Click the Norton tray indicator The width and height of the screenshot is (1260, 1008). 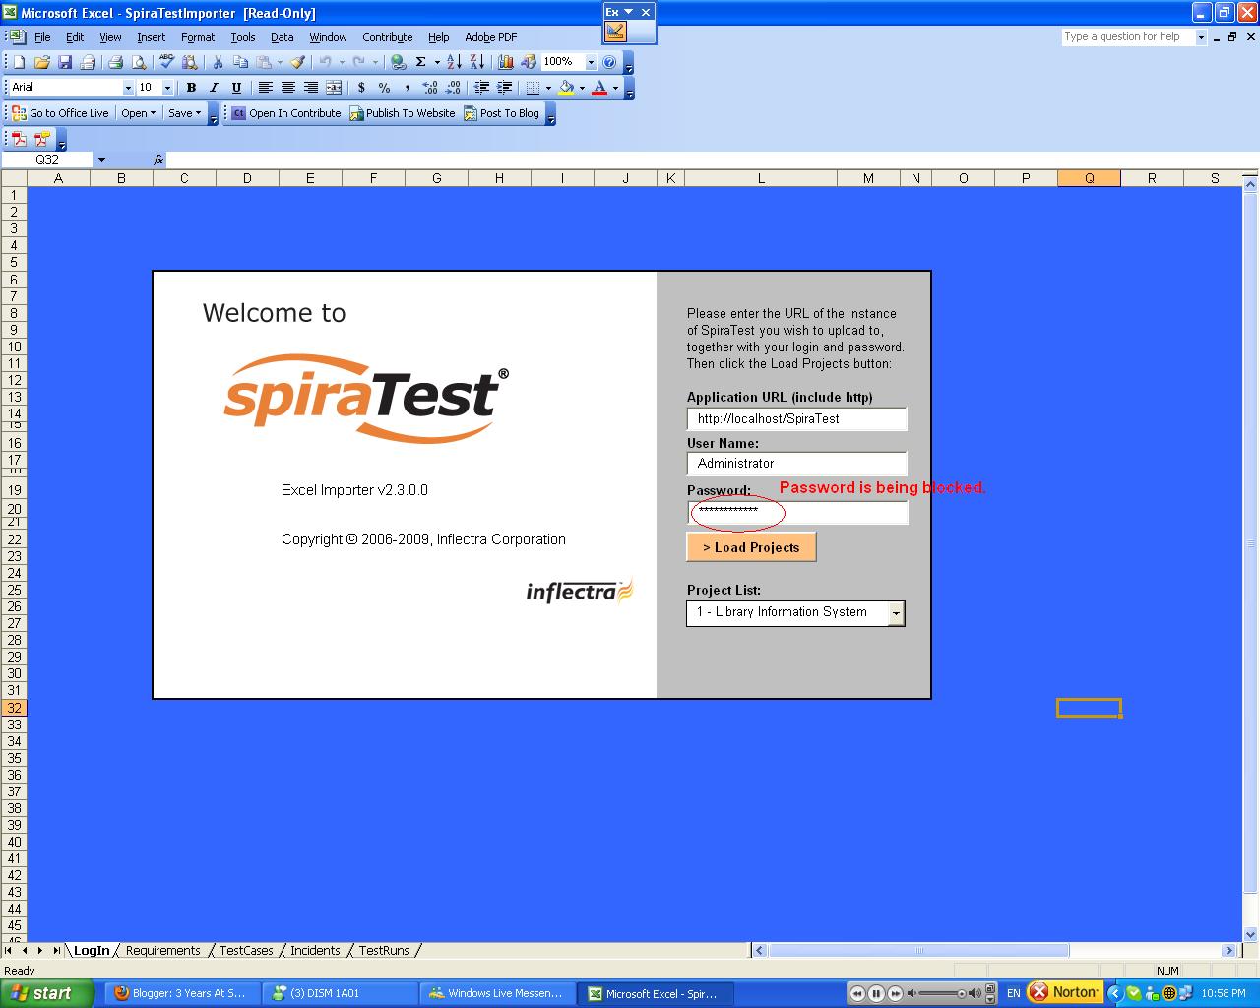click(1064, 992)
